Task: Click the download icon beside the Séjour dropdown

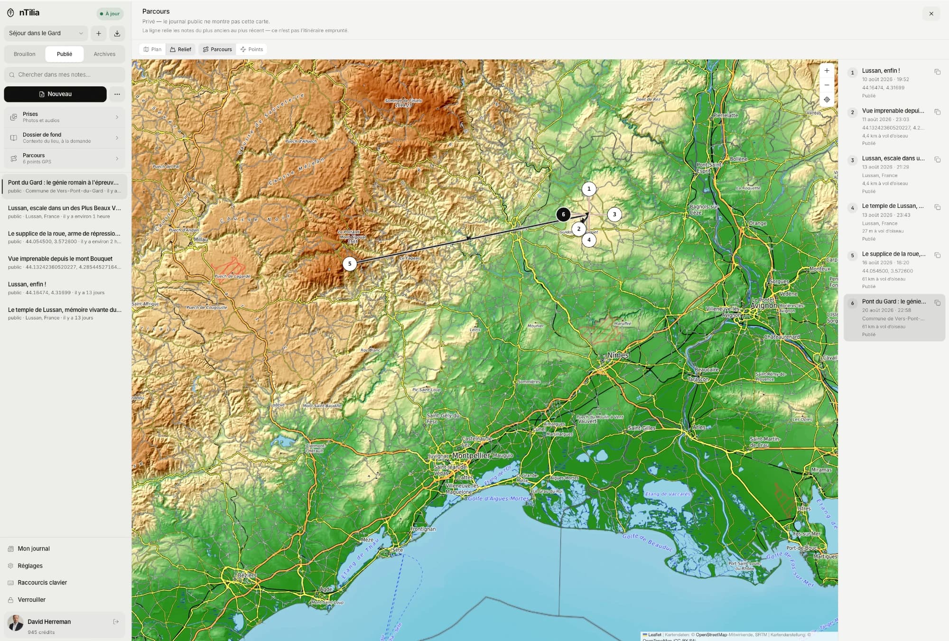Action: point(117,33)
